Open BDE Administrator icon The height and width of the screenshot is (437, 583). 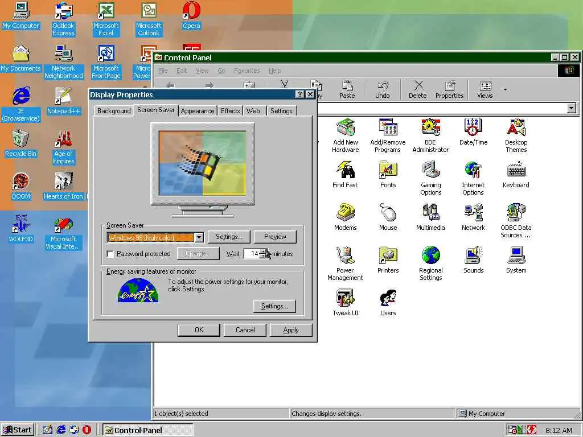430,135
